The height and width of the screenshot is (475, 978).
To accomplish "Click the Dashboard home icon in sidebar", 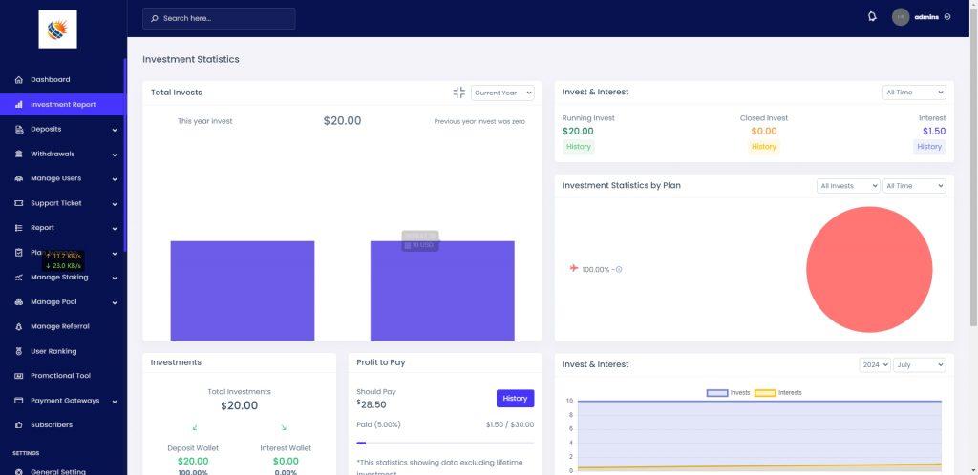I will pos(19,80).
